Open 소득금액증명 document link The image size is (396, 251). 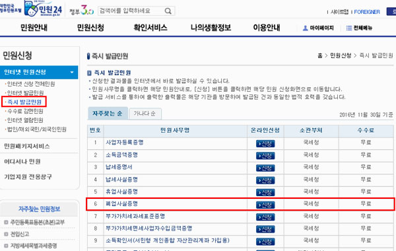tap(121, 155)
